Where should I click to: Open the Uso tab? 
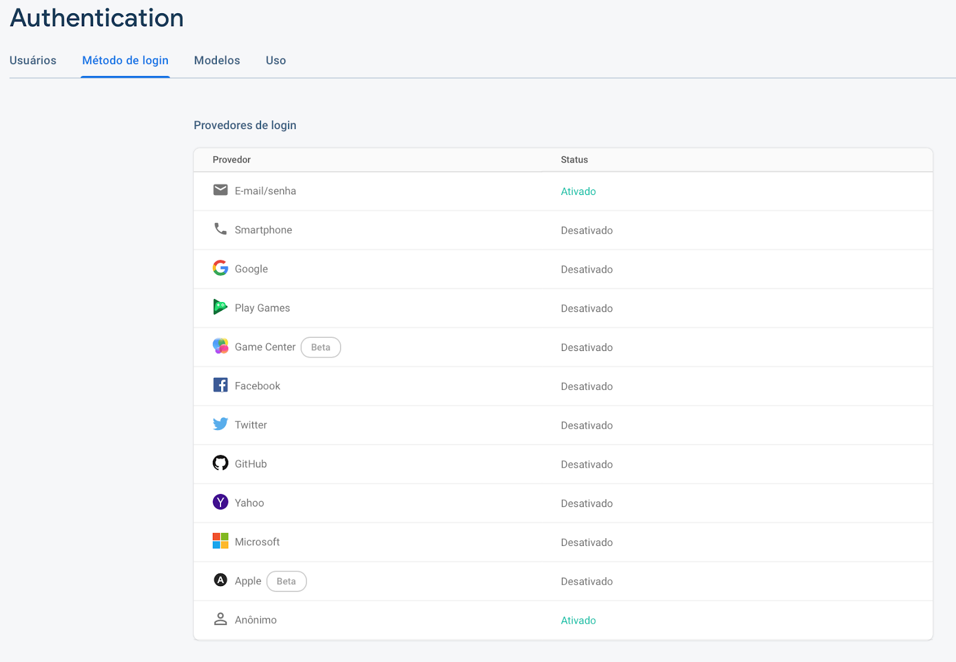[x=276, y=60]
